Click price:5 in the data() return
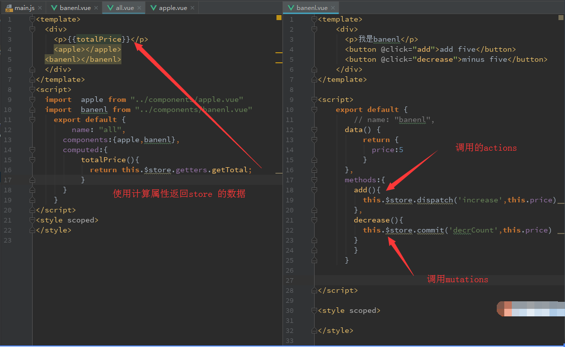 tap(387, 150)
